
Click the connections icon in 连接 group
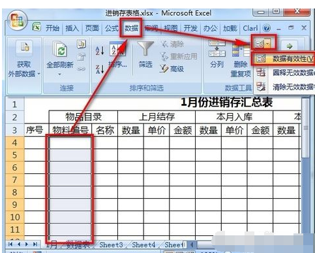coord(82,44)
